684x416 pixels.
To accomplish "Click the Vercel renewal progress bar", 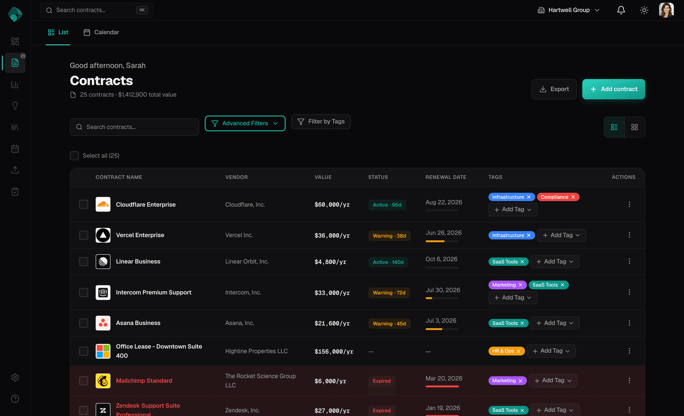I will [x=442, y=241].
